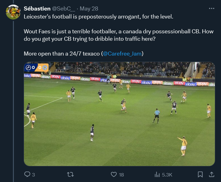Open the @Carefree_Jam mention

(122, 54)
